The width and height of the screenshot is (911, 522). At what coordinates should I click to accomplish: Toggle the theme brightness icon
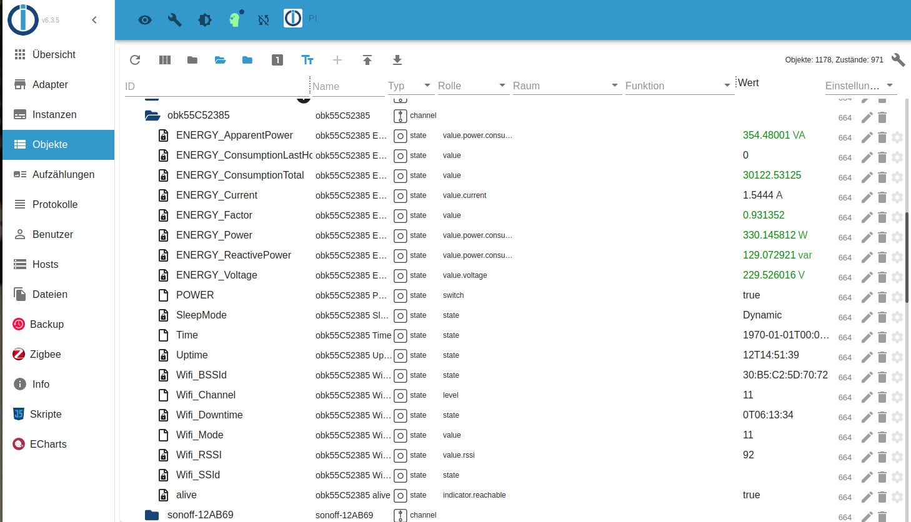point(205,20)
